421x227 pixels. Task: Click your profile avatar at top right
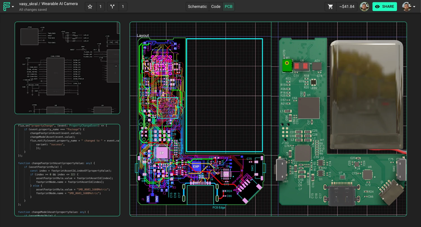(x=406, y=6)
